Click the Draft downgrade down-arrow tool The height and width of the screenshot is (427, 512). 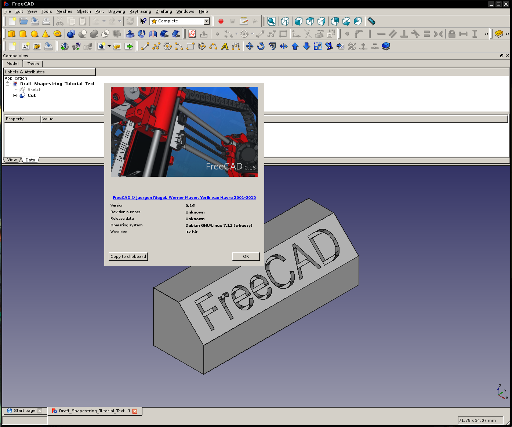pyautogui.click(x=306, y=47)
